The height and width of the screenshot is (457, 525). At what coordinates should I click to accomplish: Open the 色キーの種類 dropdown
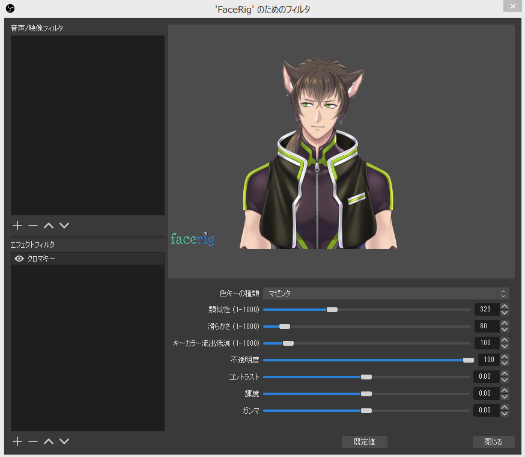coord(386,293)
